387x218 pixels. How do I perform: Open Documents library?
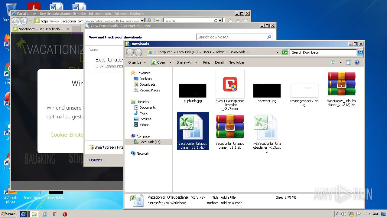pos(148,107)
